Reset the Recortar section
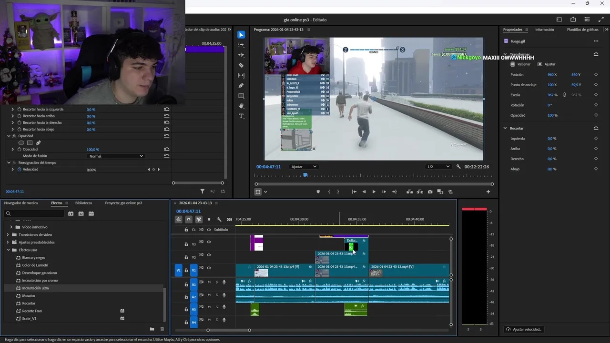The image size is (610, 343). pos(596,128)
